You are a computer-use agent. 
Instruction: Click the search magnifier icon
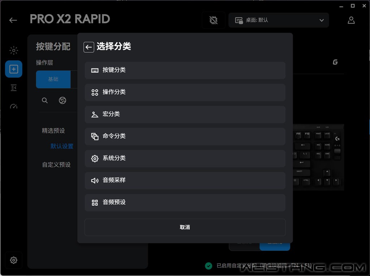pos(45,100)
